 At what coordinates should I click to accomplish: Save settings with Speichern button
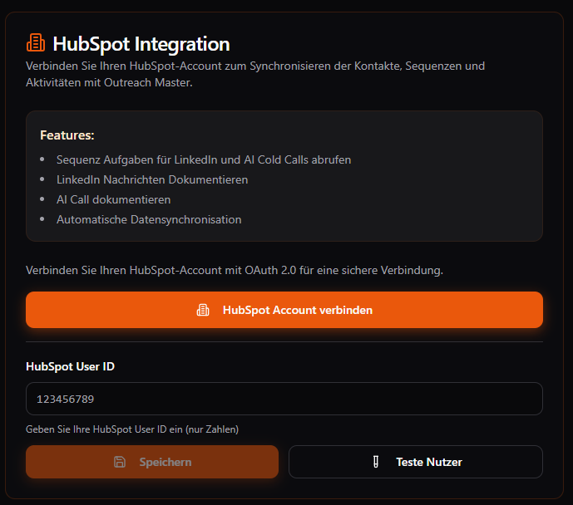152,462
